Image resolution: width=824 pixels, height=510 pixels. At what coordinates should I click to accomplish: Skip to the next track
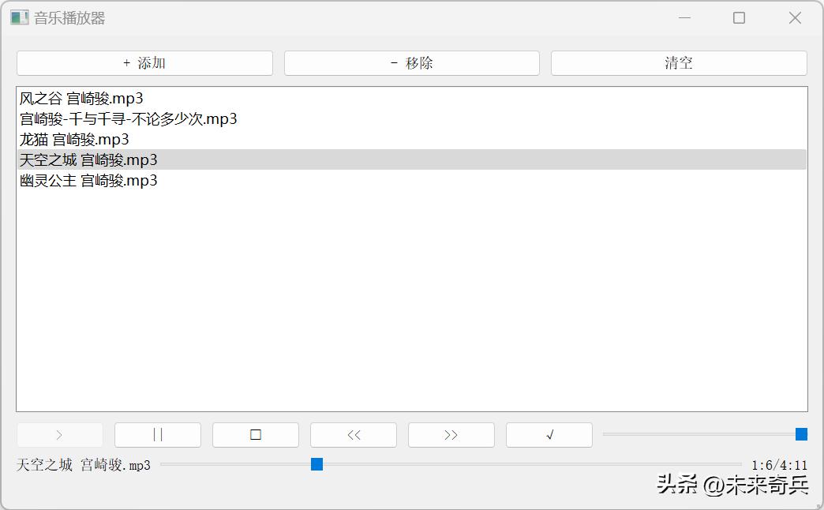pyautogui.click(x=451, y=434)
